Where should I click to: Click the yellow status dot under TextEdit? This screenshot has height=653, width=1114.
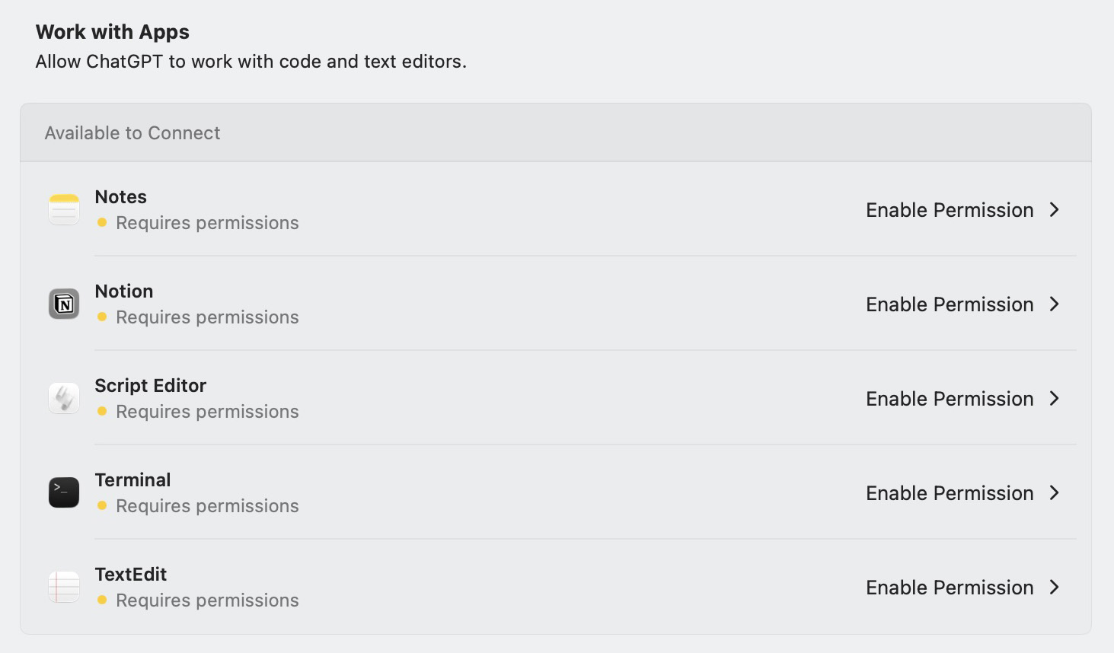tap(102, 600)
